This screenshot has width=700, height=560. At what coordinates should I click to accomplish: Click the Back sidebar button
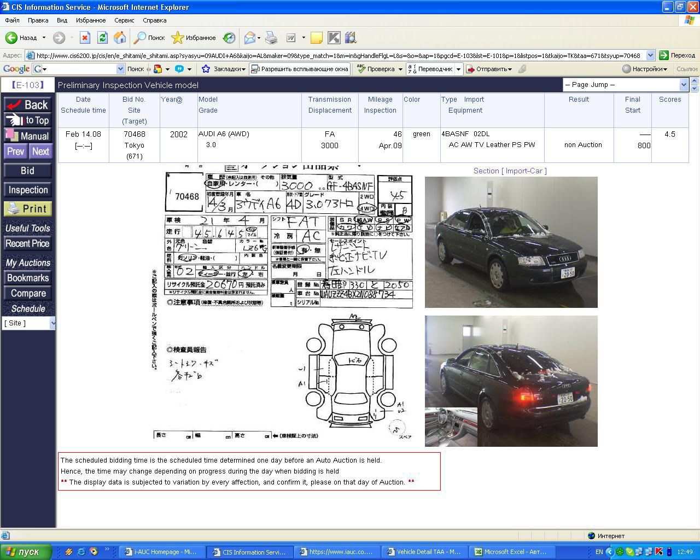[x=28, y=104]
